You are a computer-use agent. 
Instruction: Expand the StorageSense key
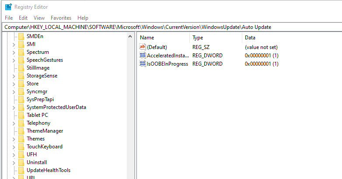point(14,76)
